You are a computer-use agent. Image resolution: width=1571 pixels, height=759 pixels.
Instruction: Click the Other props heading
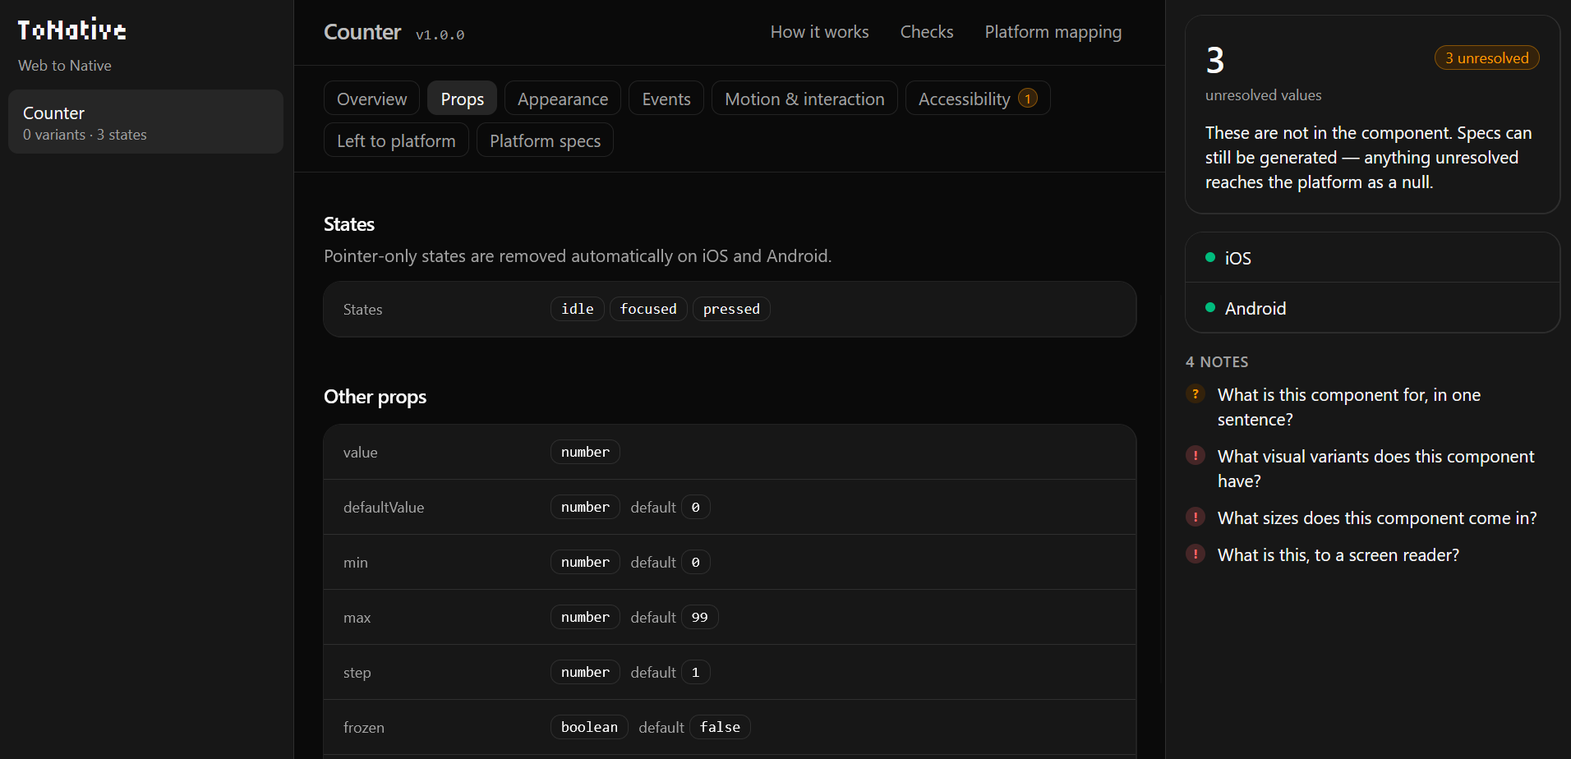[x=375, y=397]
